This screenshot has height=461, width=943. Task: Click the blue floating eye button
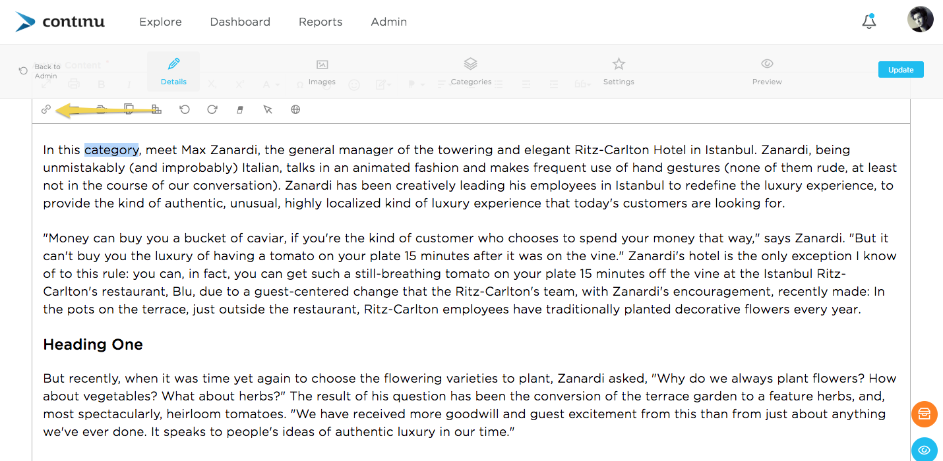click(x=925, y=450)
